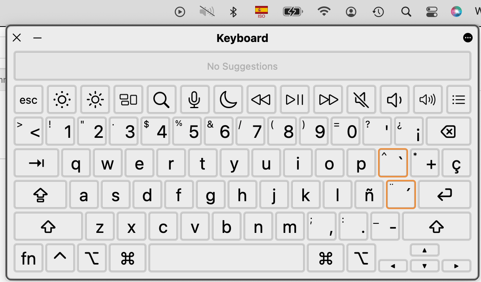The height and width of the screenshot is (282, 481).
Task: Open the keyboard list key on function row
Action: click(x=458, y=100)
